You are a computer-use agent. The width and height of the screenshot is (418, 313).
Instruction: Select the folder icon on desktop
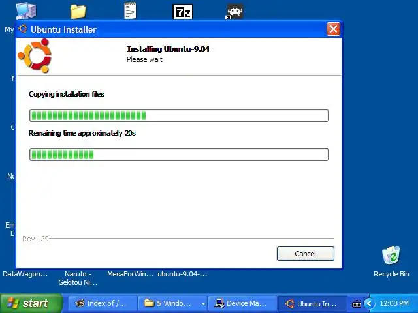(x=78, y=11)
